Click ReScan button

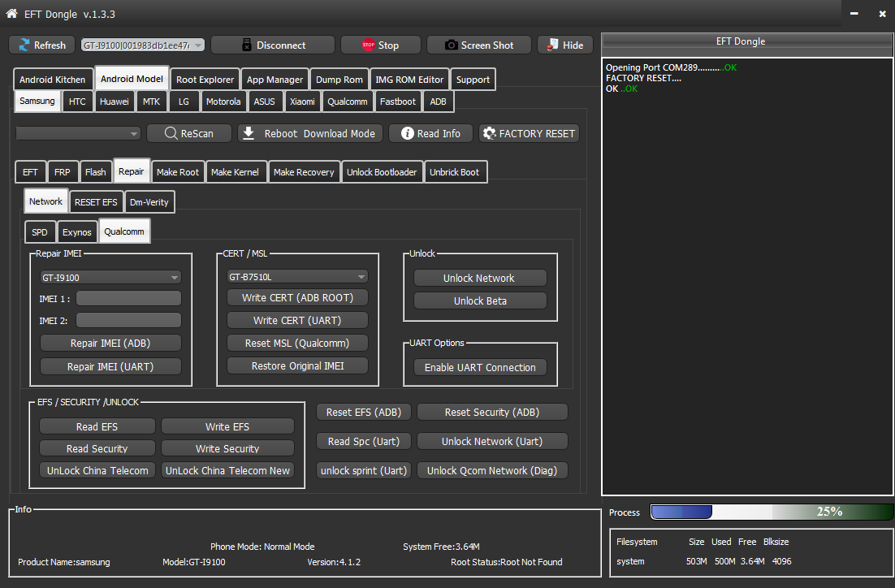pyautogui.click(x=189, y=133)
